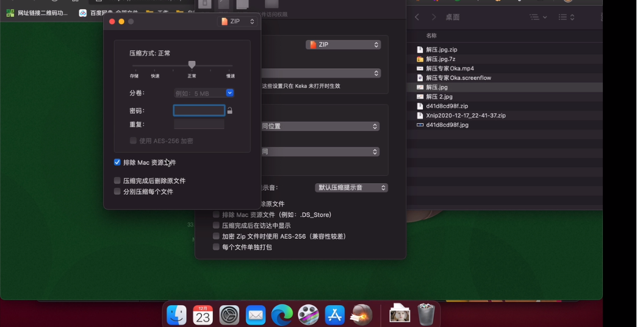The height and width of the screenshot is (327, 637).
Task: Open the ZIP format dropdown in Keka title bar
Action: pyautogui.click(x=237, y=21)
